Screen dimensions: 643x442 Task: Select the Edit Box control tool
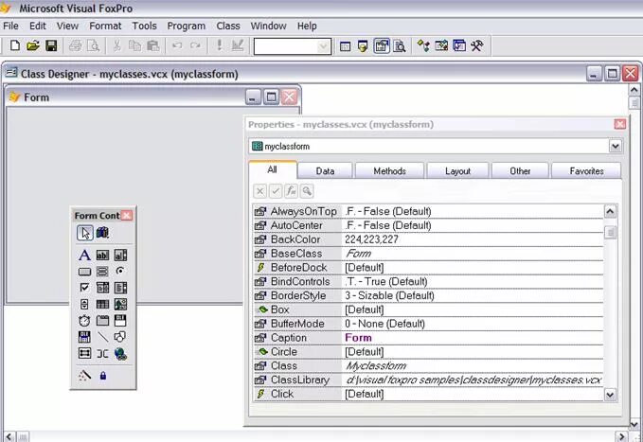120,255
